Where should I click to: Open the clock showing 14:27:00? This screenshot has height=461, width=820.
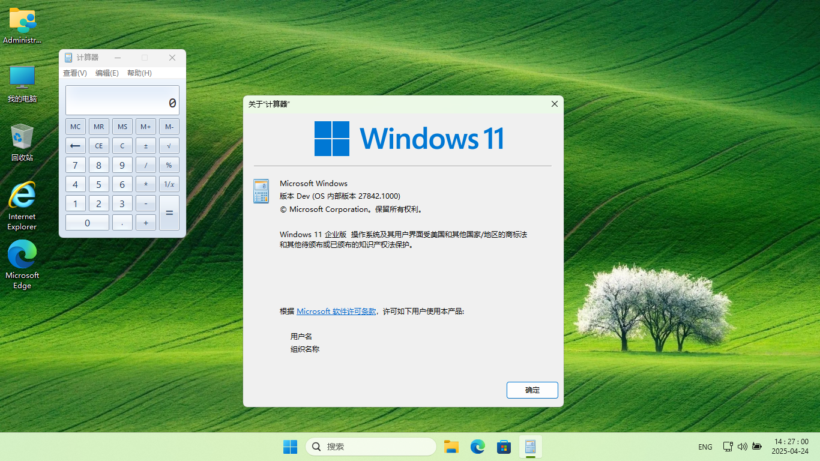[790, 447]
